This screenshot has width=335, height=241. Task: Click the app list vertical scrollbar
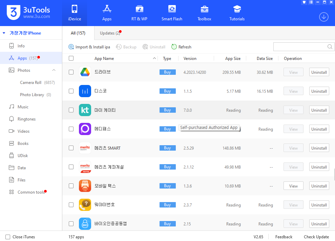(x=334, y=174)
